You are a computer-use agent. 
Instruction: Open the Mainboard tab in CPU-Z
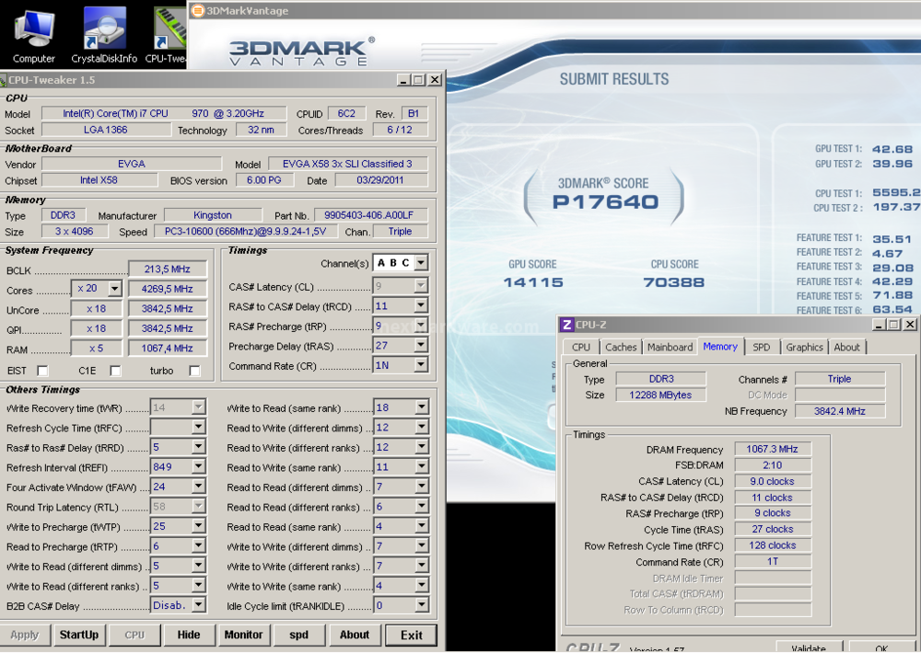coord(670,348)
